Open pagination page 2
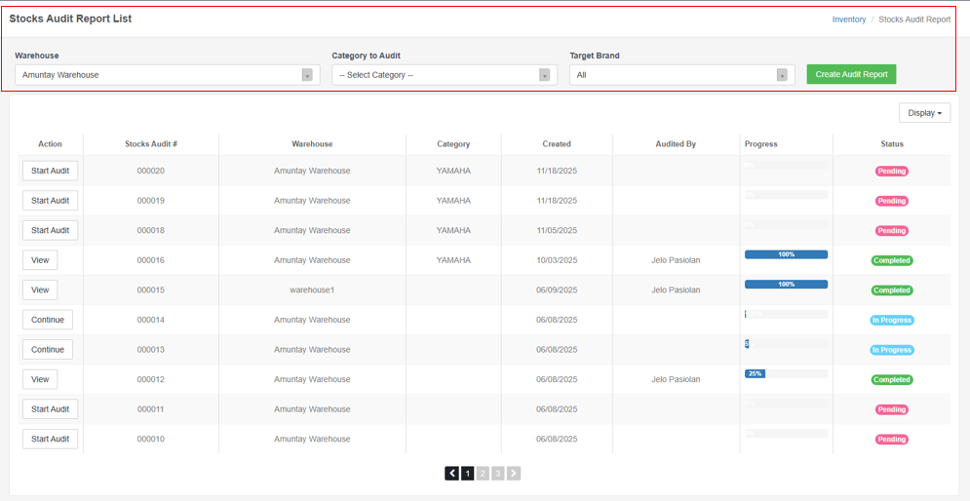 pyautogui.click(x=483, y=474)
